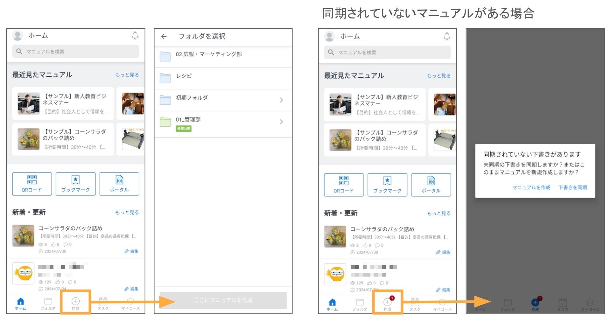Switch to タスク tab in leftmost bottom bar

[103, 303]
